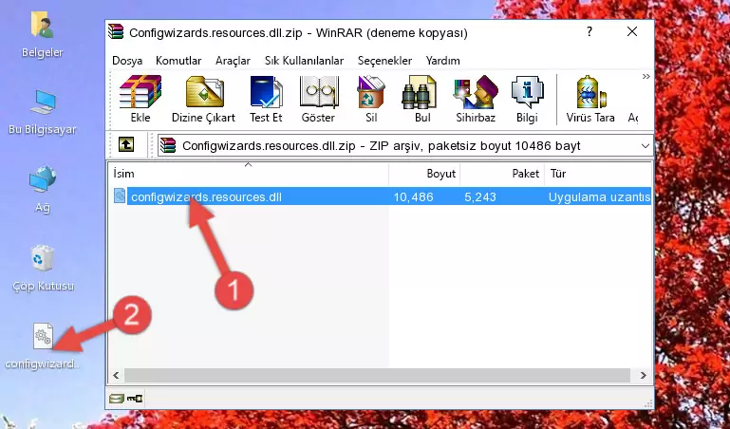
Task: Open the archive path dropdown
Action: point(646,145)
